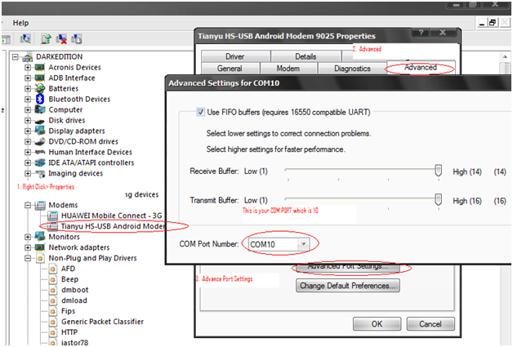513x347 pixels.
Task: Toggle the Use FIFO buffers checkbox
Action: (200, 112)
